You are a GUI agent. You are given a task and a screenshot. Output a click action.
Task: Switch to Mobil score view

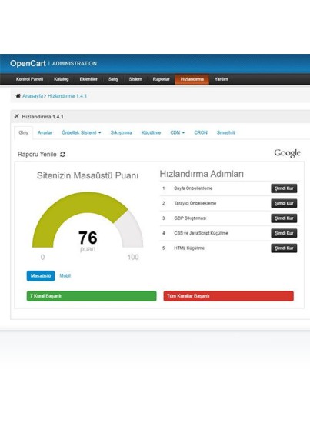coord(65,275)
